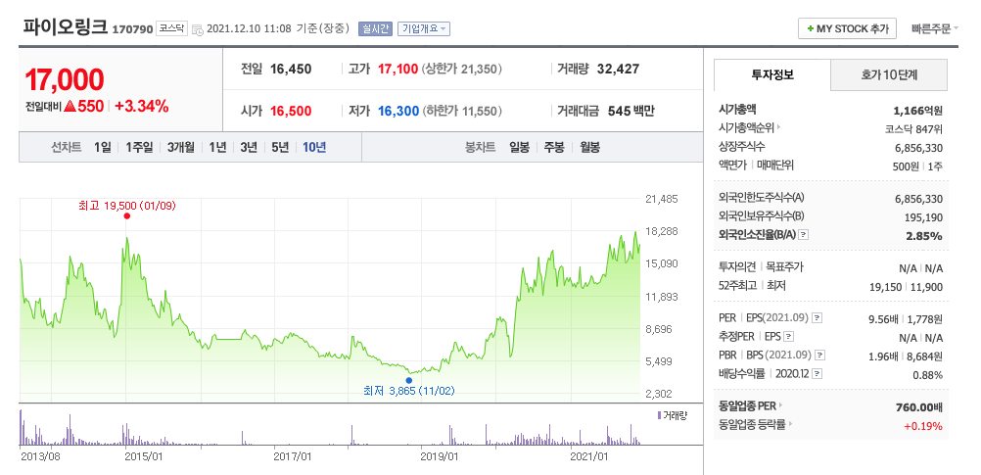
Task: Click the 하한가 11,550 text
Action: coord(462,112)
